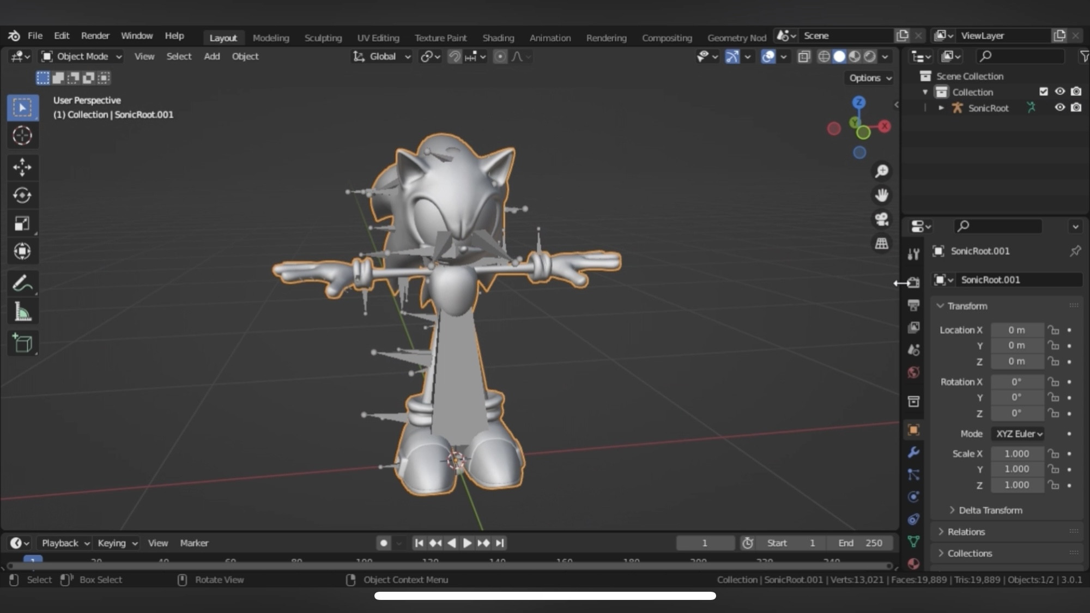1090x613 pixels.
Task: Open the transform orientation Global dropdown
Action: 381,56
